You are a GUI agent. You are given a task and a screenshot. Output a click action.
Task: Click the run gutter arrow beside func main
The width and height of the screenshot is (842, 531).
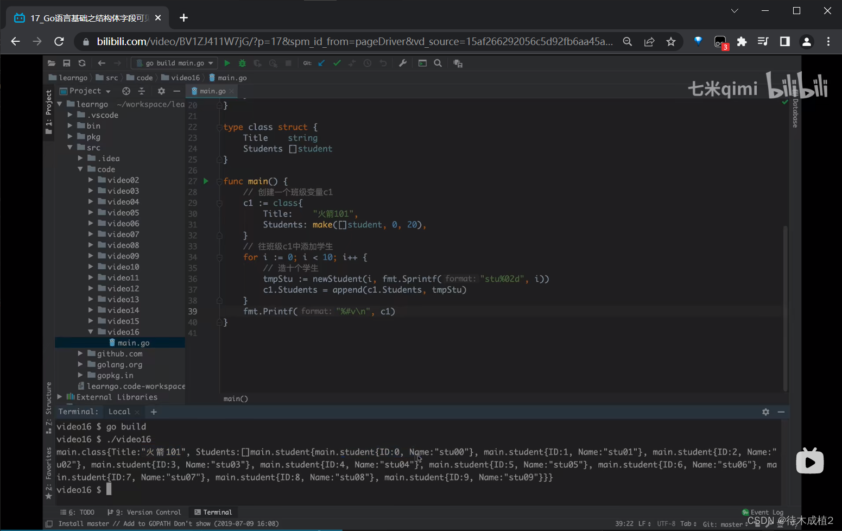(206, 181)
